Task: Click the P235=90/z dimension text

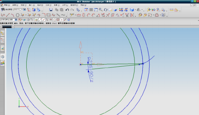Action: point(91,70)
